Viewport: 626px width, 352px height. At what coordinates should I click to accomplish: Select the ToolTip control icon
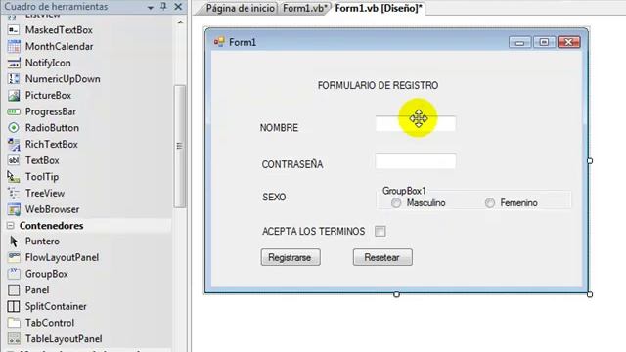coord(14,177)
